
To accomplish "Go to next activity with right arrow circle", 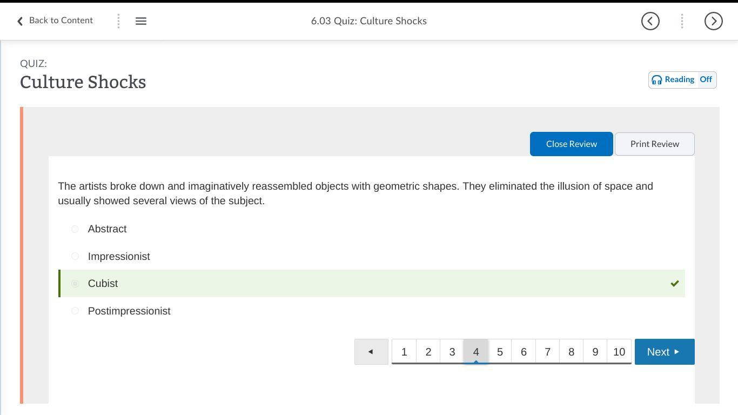I will [713, 21].
